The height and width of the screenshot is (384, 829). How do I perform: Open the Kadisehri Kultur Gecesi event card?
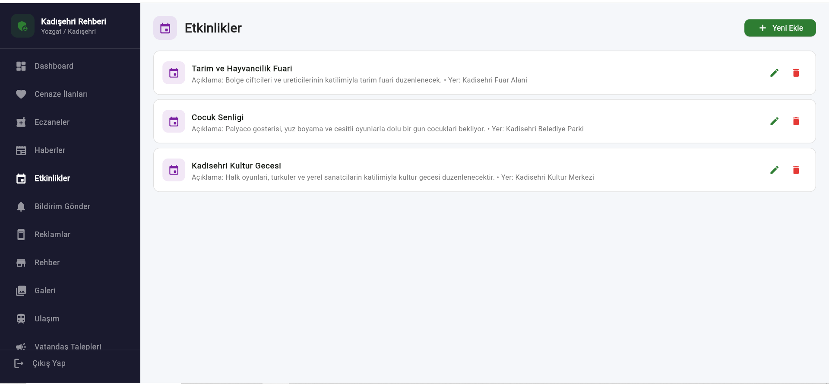tap(389, 170)
